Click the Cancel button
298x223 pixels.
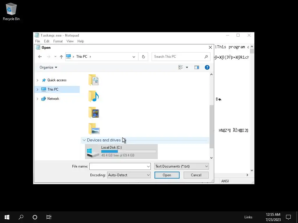196,175
